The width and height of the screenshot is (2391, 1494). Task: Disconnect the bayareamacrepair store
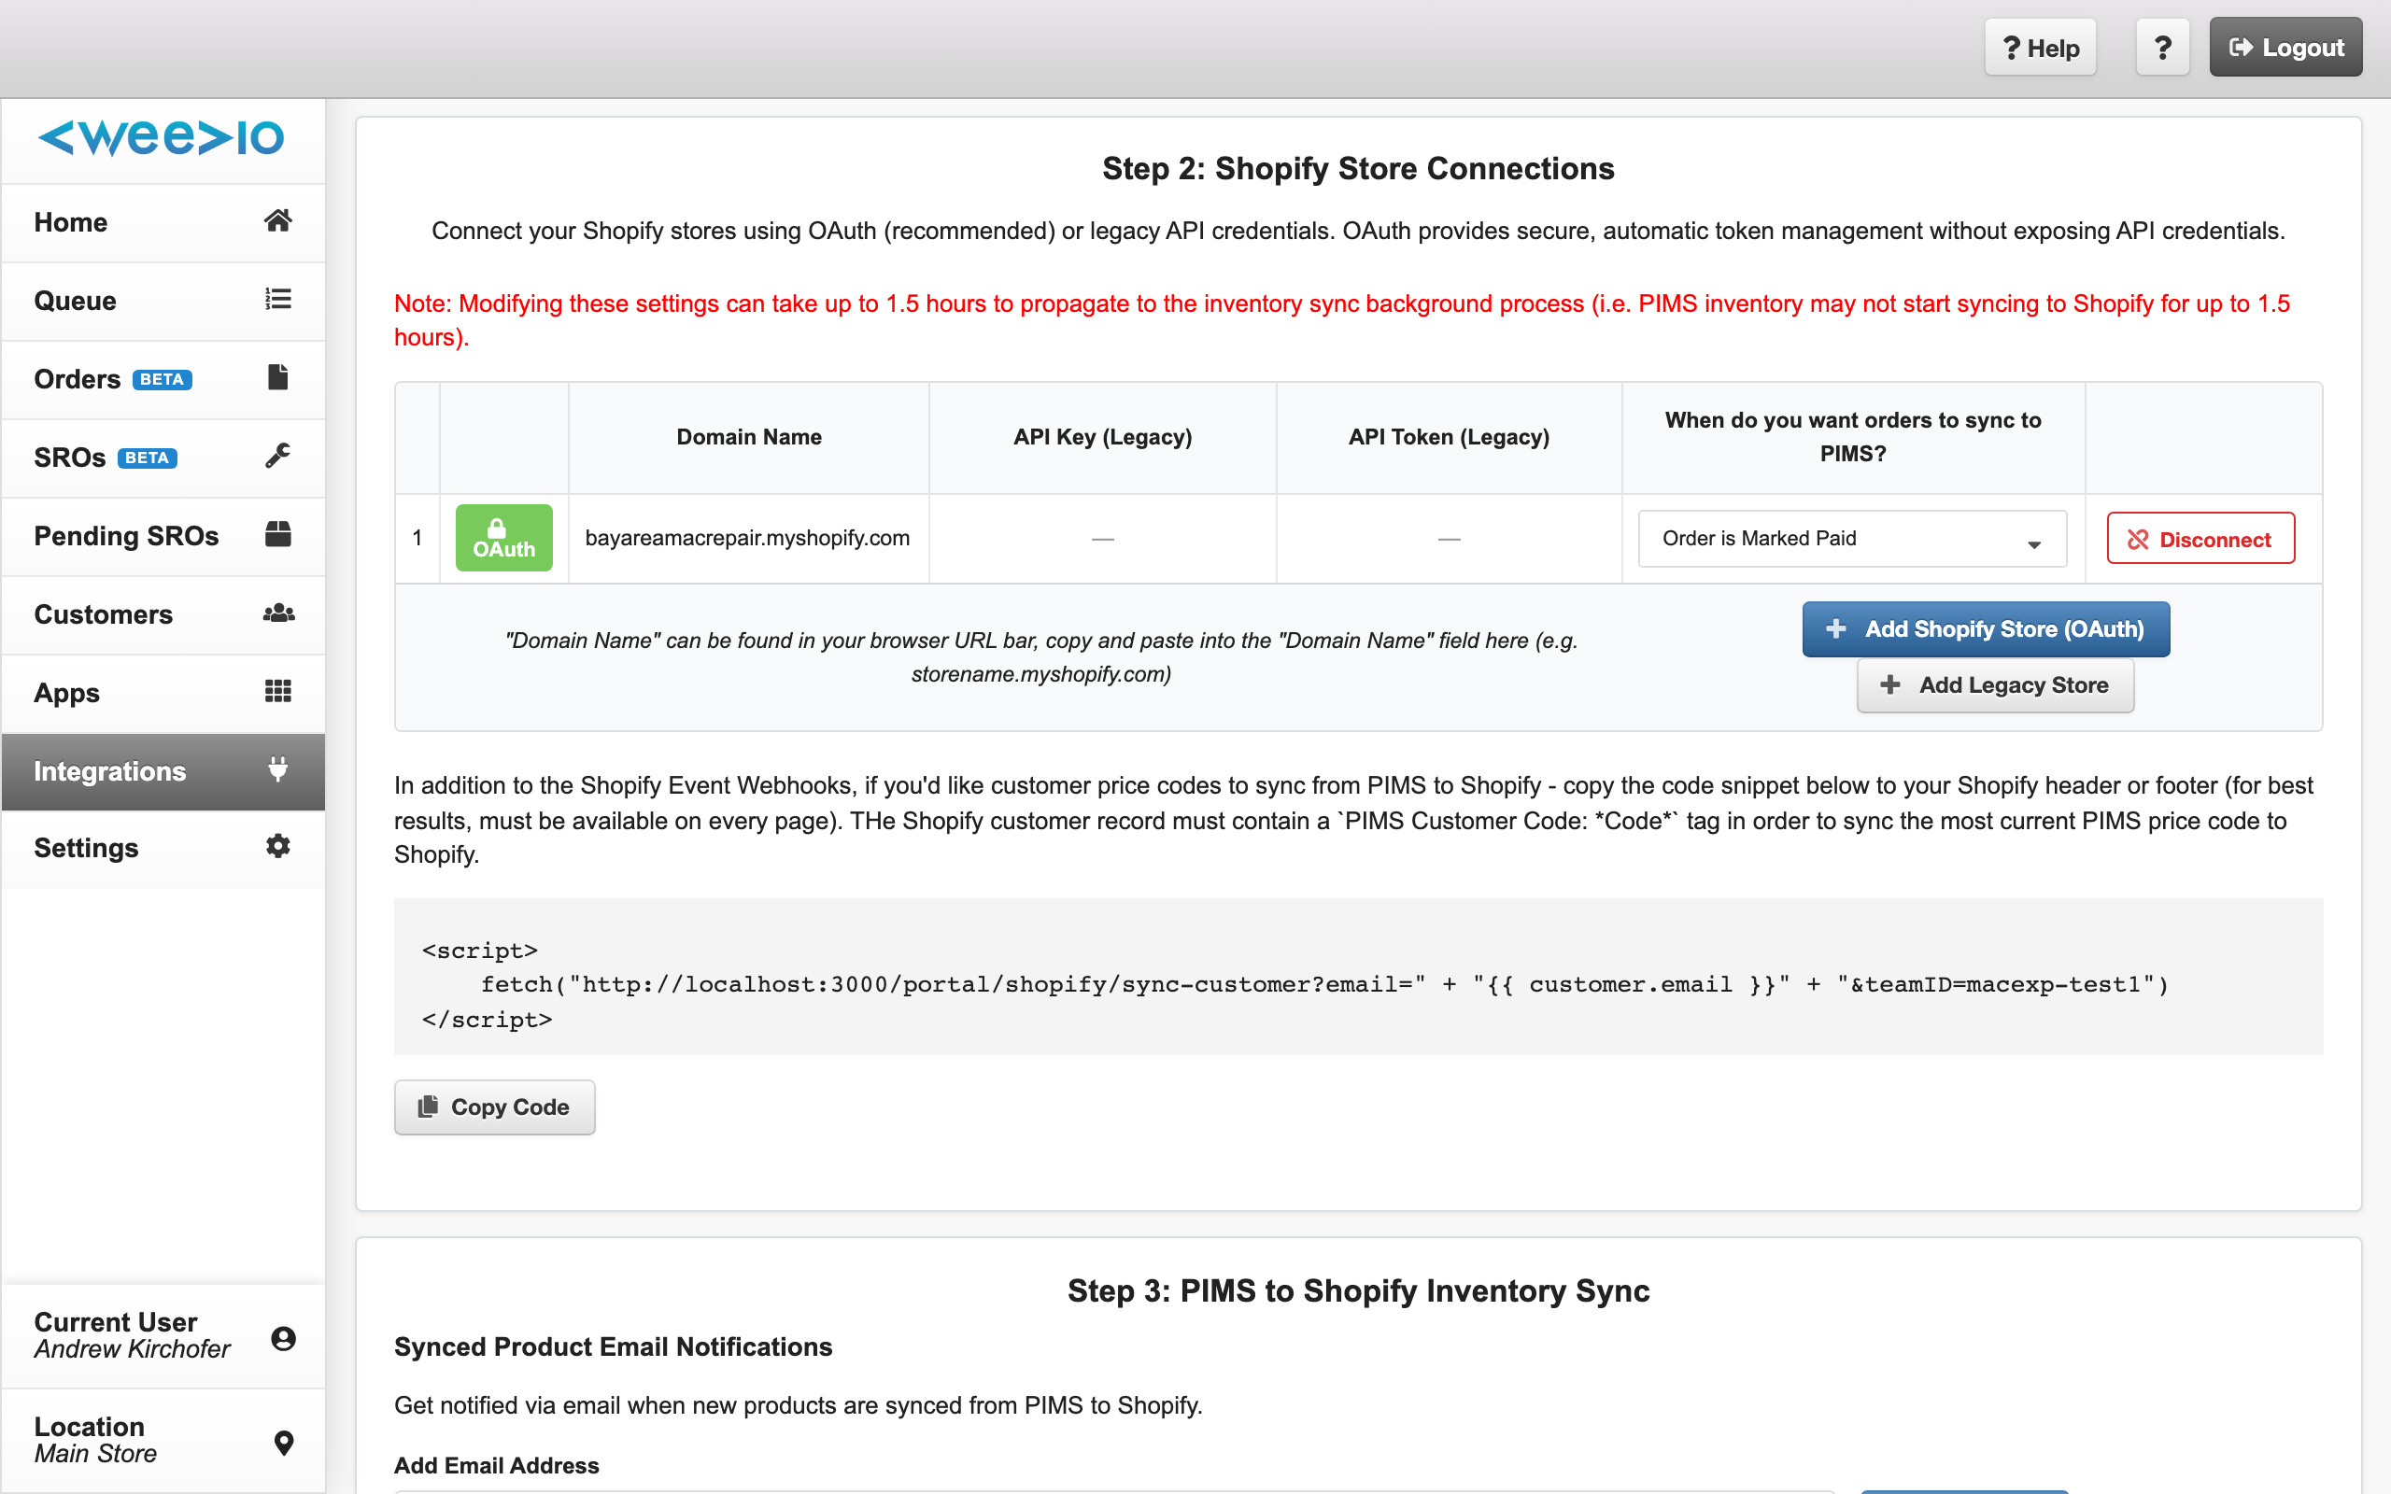pyautogui.click(x=2200, y=539)
